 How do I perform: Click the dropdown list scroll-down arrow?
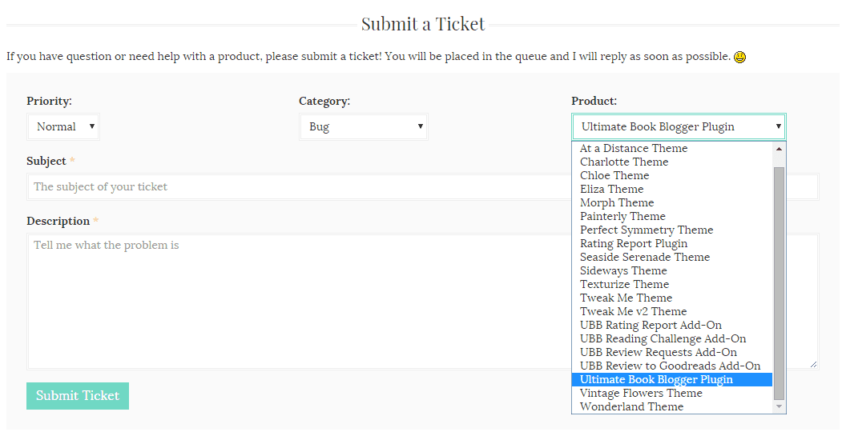click(779, 406)
